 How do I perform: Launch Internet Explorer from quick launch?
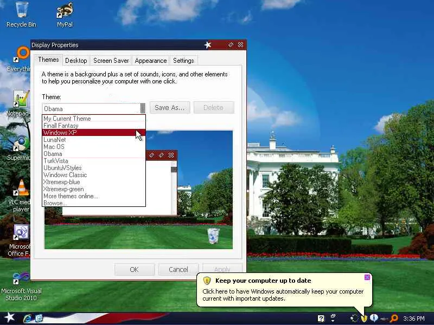coord(27,318)
